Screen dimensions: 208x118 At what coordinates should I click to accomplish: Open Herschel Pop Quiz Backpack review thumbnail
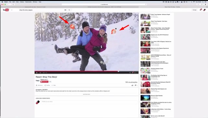[145, 84]
